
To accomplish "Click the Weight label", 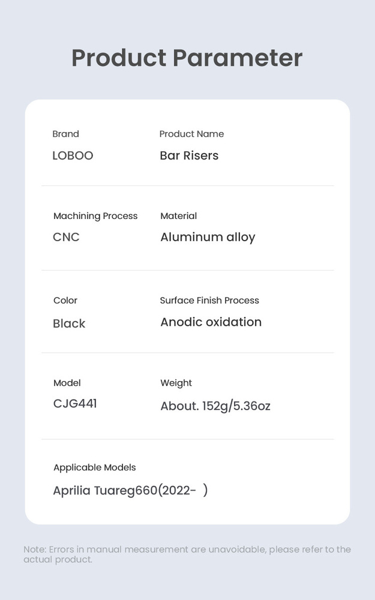I will pyautogui.click(x=176, y=383).
